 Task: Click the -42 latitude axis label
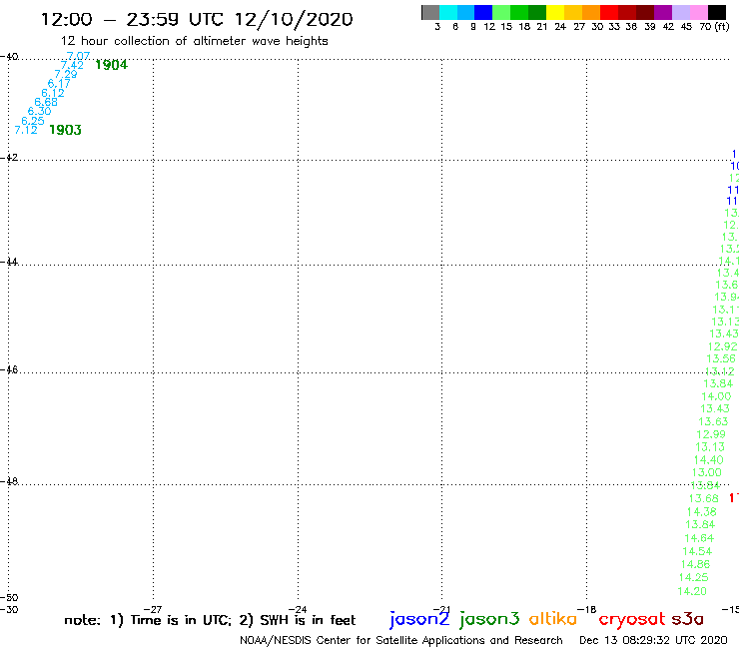click(9, 158)
